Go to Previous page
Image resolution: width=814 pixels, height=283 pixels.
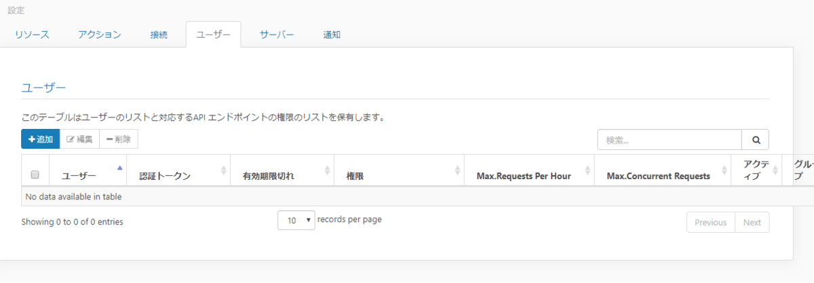coord(711,223)
